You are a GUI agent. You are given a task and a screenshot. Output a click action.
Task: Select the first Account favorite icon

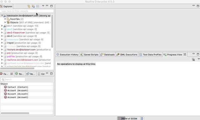[5, 90]
